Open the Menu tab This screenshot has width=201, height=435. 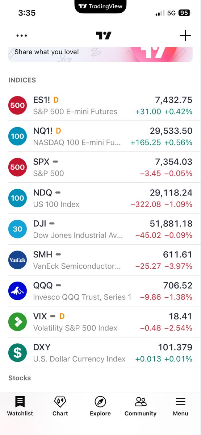[x=180, y=406]
